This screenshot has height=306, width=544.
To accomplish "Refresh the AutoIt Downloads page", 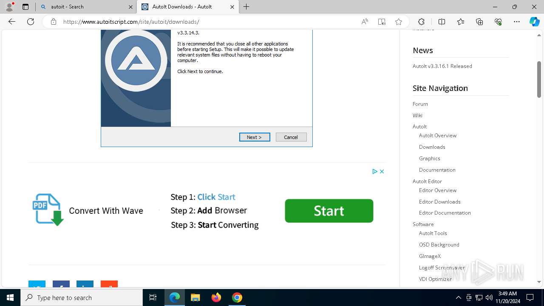I will tap(31, 22).
